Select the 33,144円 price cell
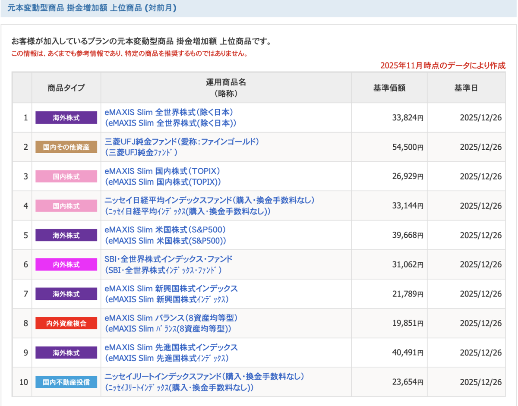518x406 pixels. (389, 205)
